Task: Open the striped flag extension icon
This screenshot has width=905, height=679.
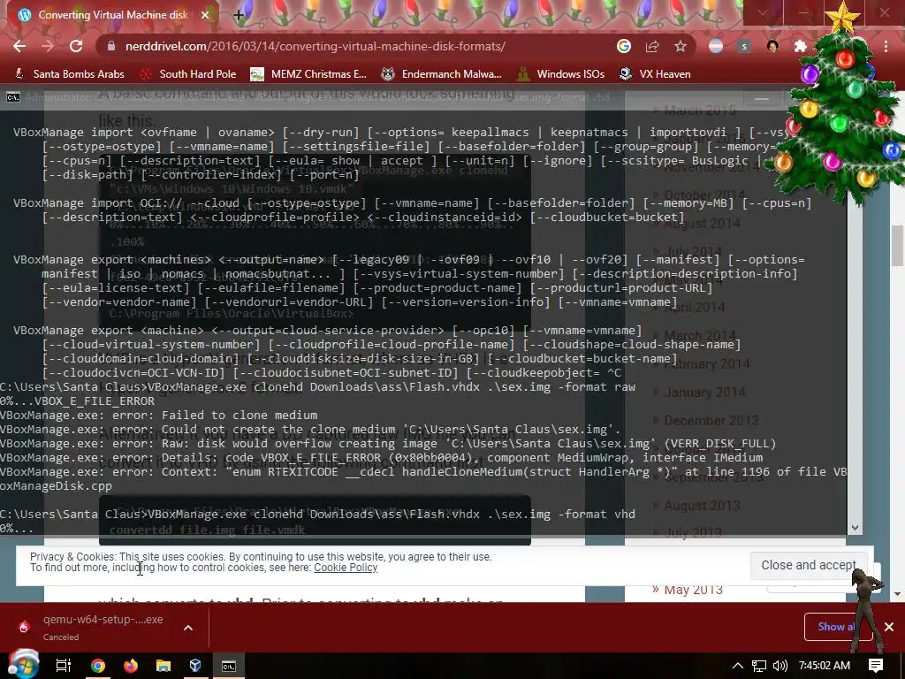Action: click(x=716, y=46)
